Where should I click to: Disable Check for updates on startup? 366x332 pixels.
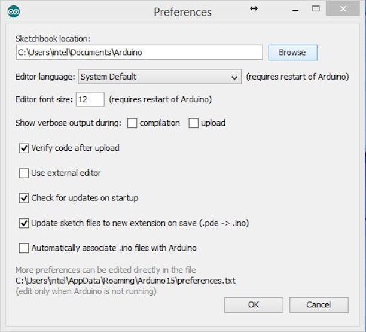click(24, 198)
